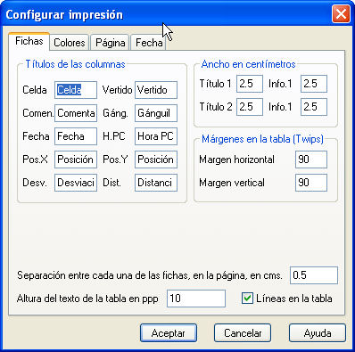Screen dimensions: 355x352
Task: Open help with the Ayuda button
Action: 318,333
